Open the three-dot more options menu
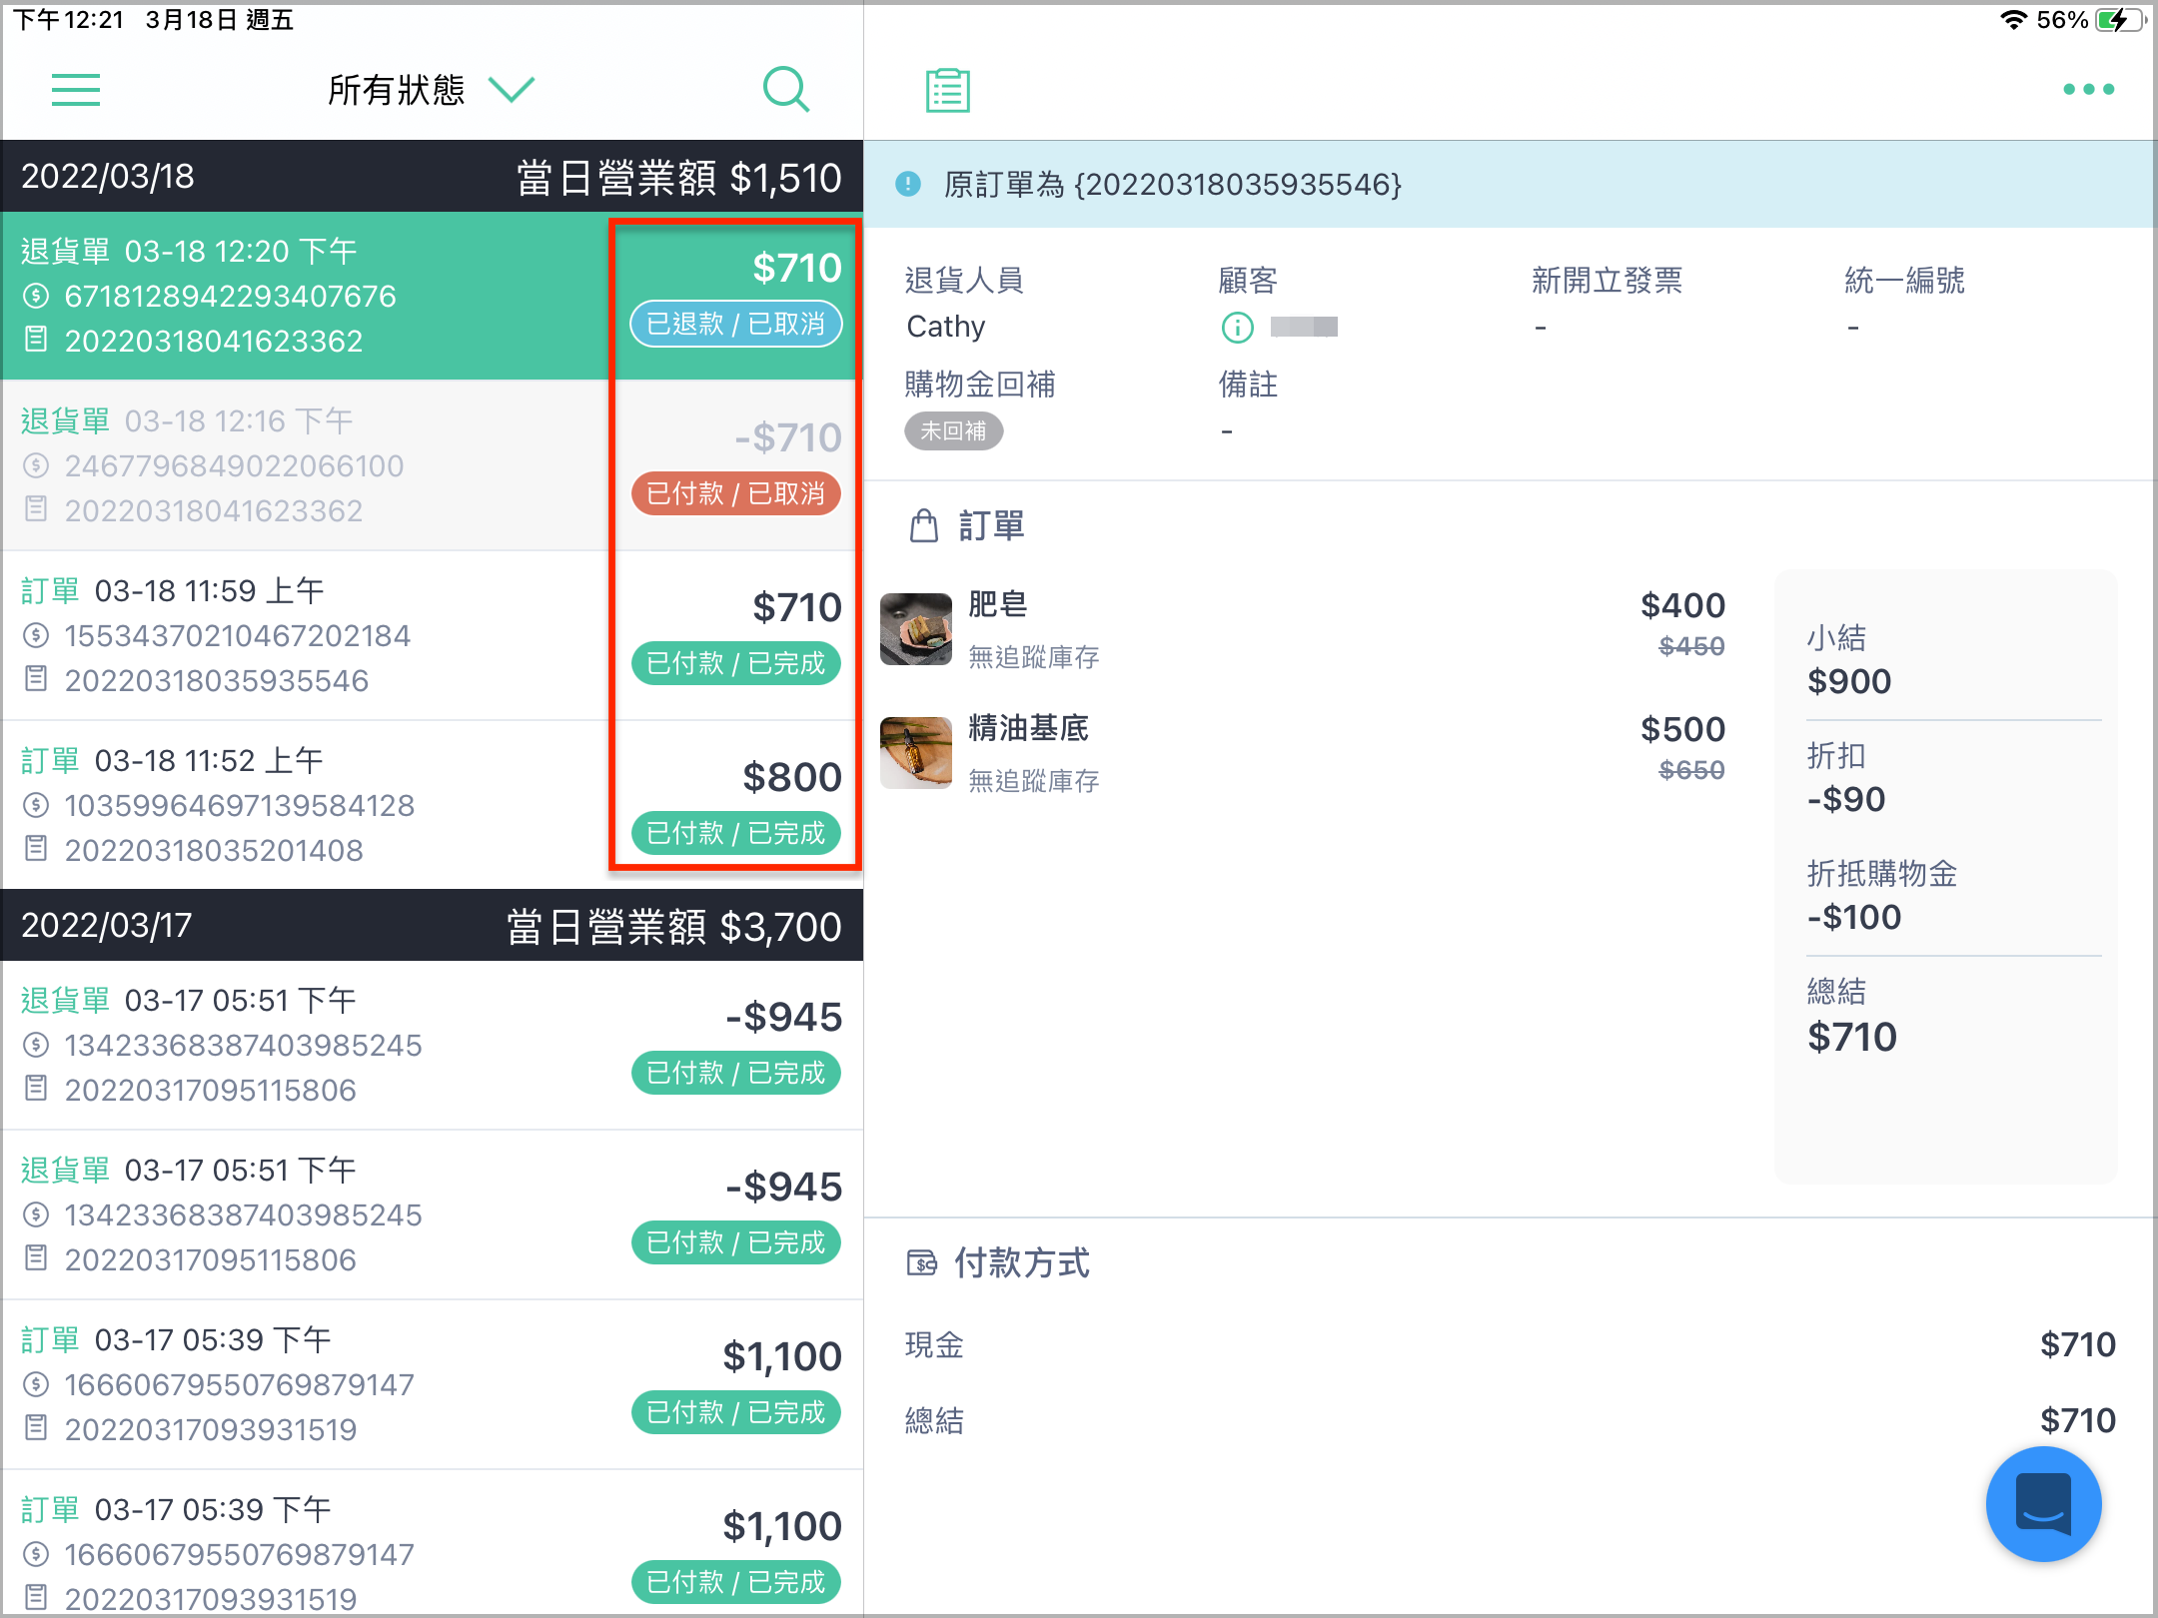 (x=2088, y=89)
